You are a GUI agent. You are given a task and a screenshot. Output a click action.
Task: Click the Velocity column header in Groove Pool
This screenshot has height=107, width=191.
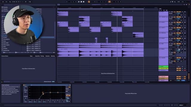(x=53, y=56)
